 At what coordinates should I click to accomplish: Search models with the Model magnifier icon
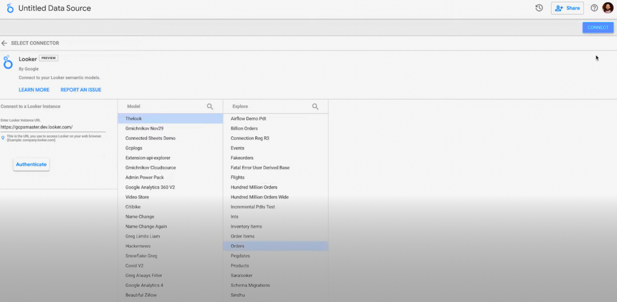(210, 106)
